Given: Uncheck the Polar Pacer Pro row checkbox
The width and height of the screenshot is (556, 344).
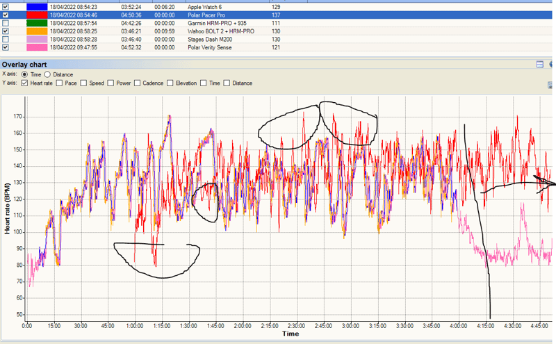Looking at the screenshot, I should point(6,15).
